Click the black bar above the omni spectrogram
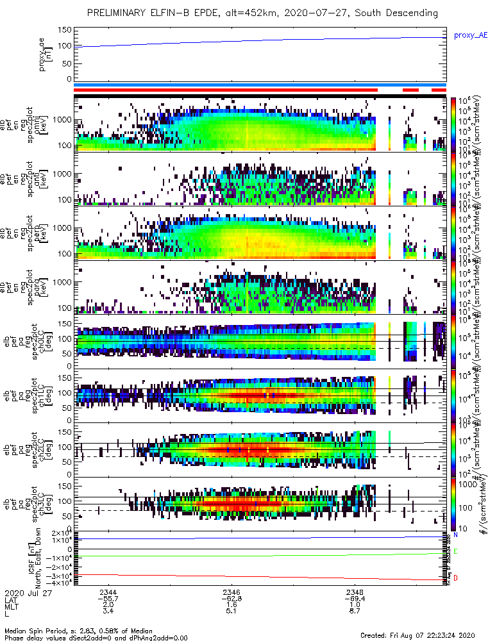Viewport: 497px width, 641px height. [260, 97]
